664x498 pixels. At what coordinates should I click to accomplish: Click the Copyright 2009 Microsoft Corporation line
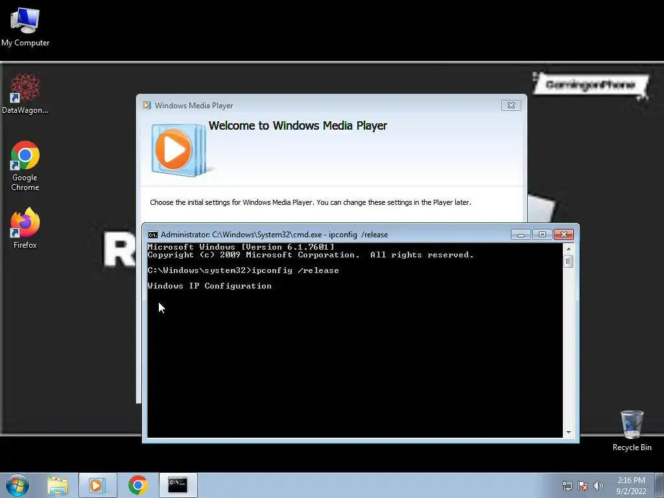point(311,255)
